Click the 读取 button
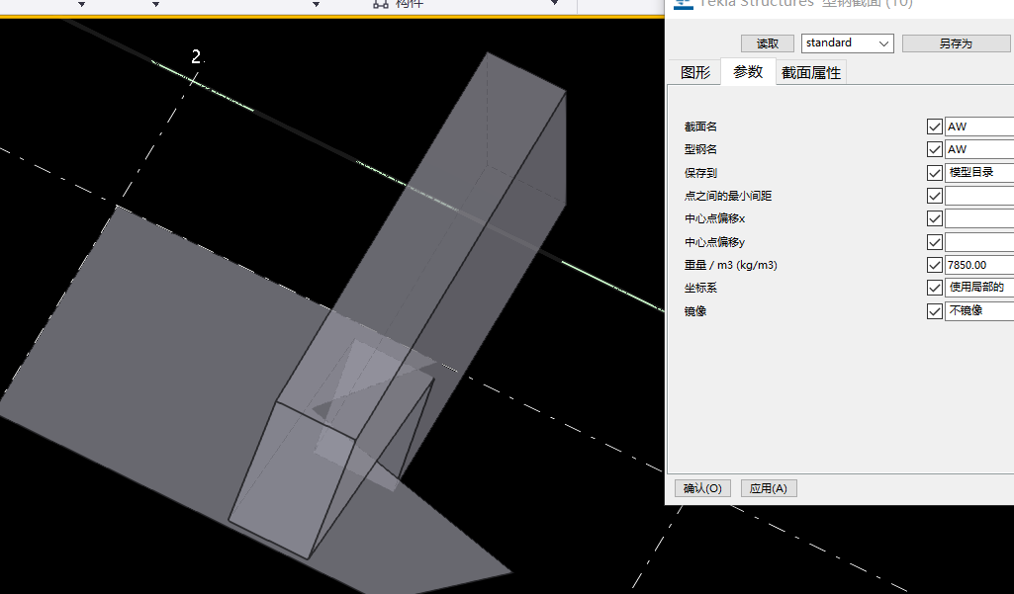The height and width of the screenshot is (594, 1014). 767,43
